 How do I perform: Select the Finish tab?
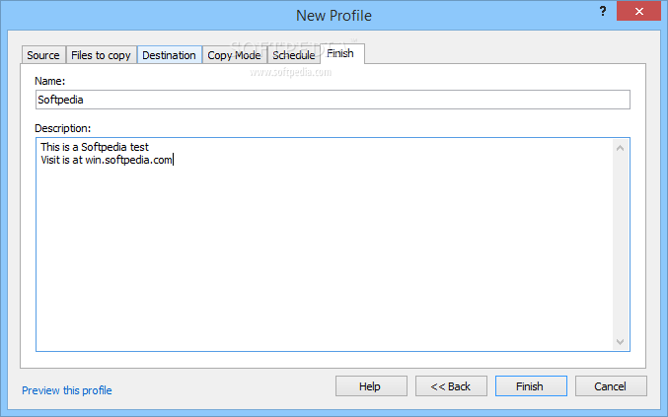coord(342,53)
